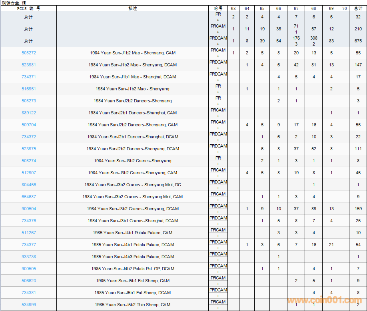
Task: Open link 804456
Action: point(28,185)
